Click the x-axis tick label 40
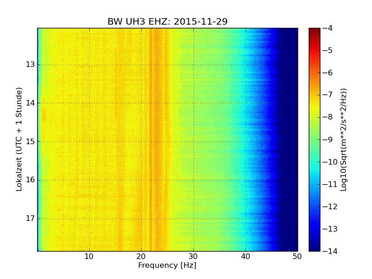This screenshot has width=372, height=279. 246,257
